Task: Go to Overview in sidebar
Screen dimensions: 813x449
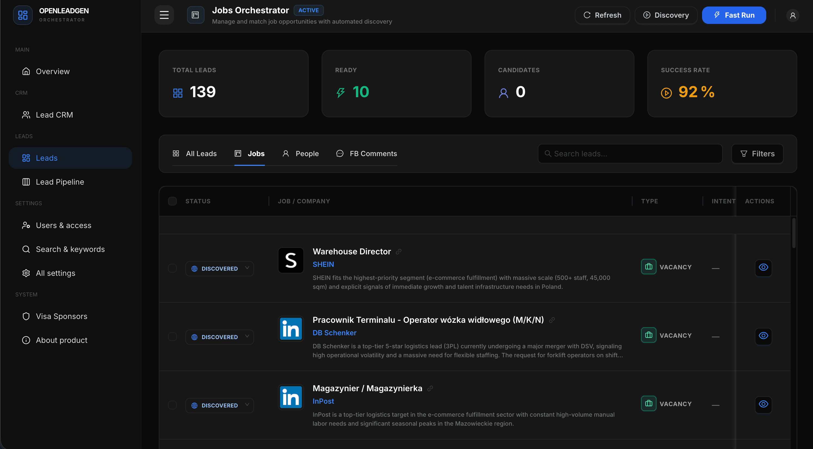Action: (x=70, y=71)
